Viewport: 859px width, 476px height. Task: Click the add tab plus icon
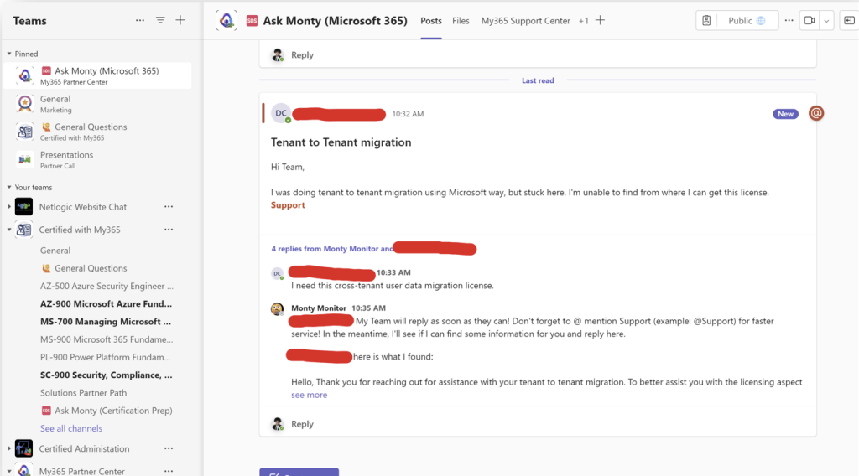pos(600,21)
